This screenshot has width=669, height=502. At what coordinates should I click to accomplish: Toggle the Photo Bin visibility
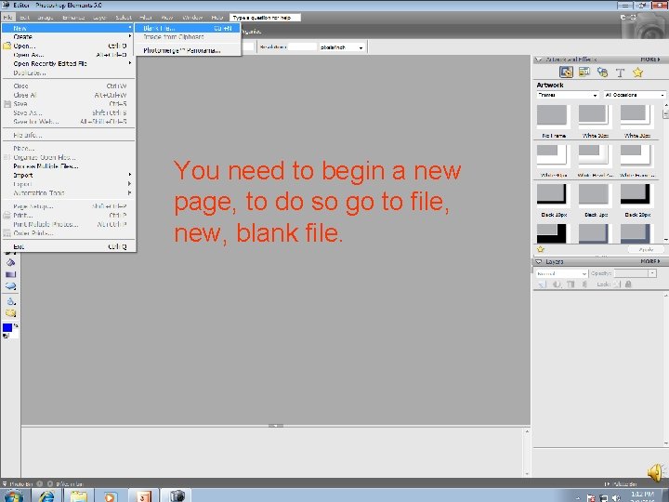tap(17, 484)
